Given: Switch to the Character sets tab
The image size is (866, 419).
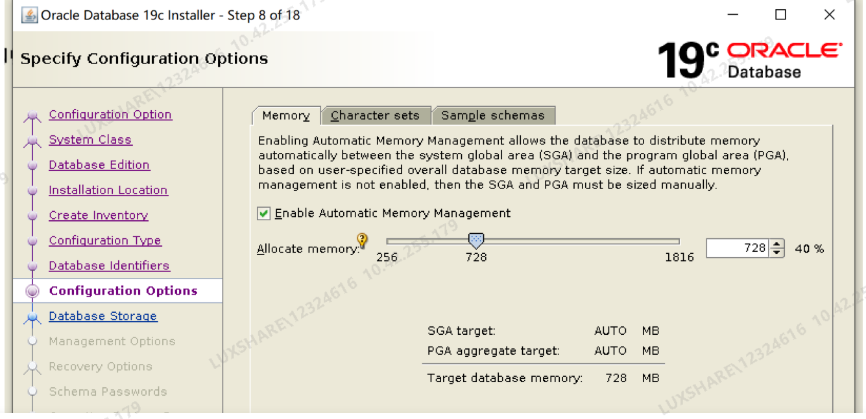Looking at the screenshot, I should point(376,115).
